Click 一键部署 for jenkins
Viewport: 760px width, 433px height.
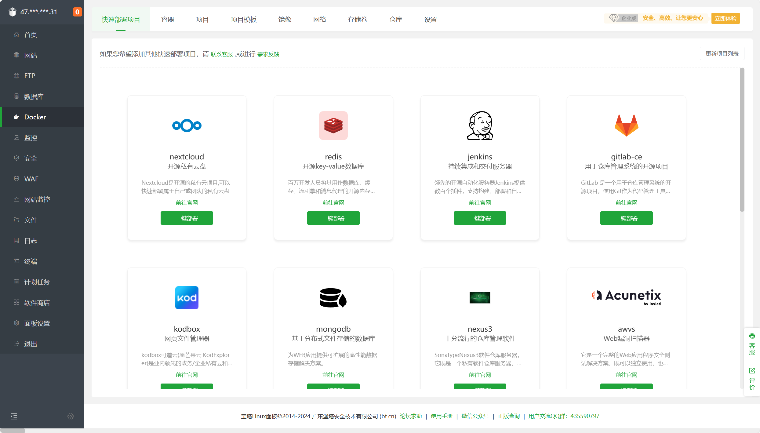[480, 218]
